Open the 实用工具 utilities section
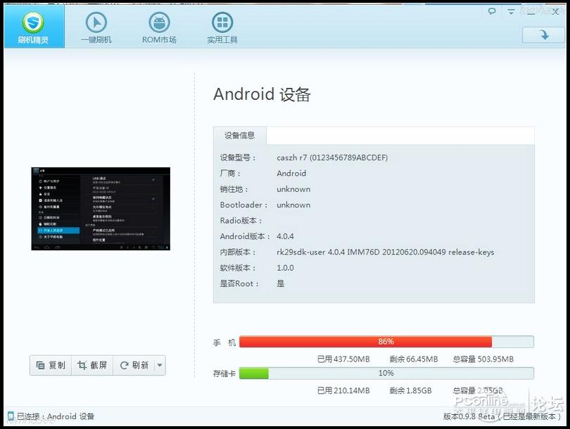570x429 pixels. (x=222, y=27)
